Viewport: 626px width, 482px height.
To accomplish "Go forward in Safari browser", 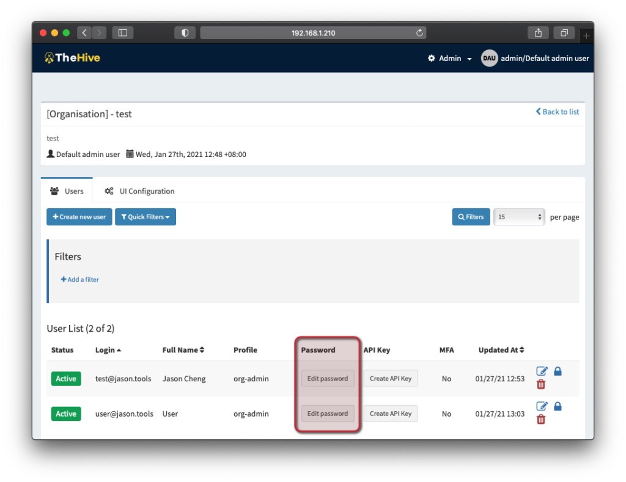I will [x=100, y=33].
